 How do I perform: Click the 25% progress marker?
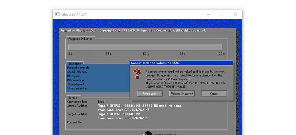coord(109,54)
